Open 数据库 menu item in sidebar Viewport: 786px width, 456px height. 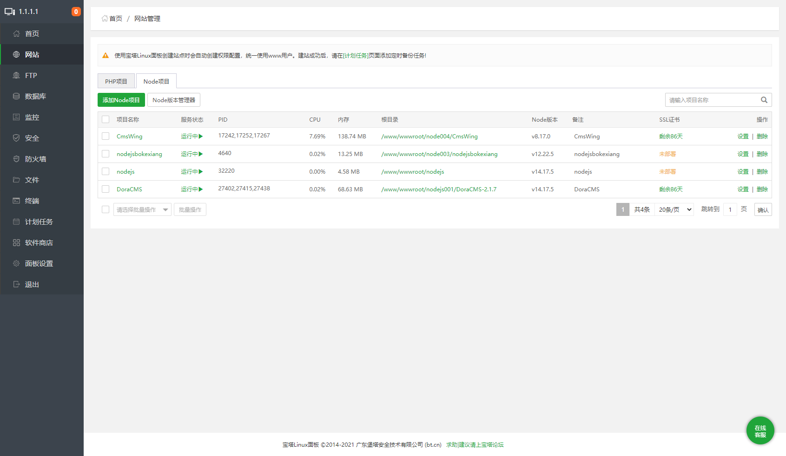click(42, 96)
